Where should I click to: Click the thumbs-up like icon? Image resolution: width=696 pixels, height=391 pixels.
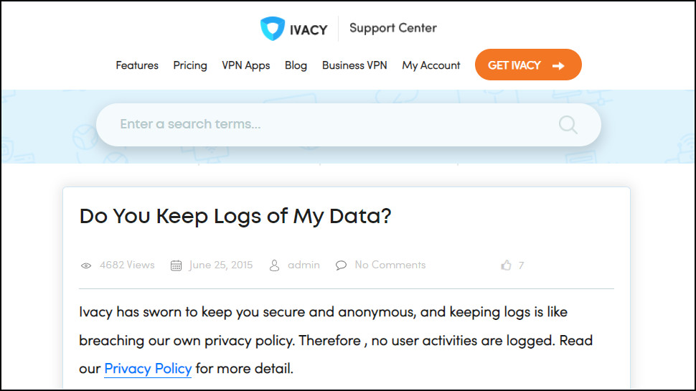tap(506, 265)
